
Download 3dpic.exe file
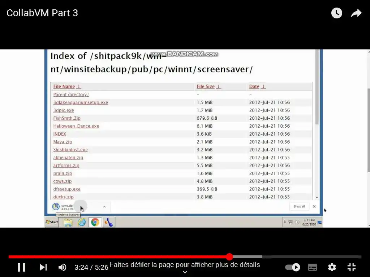[64, 110]
